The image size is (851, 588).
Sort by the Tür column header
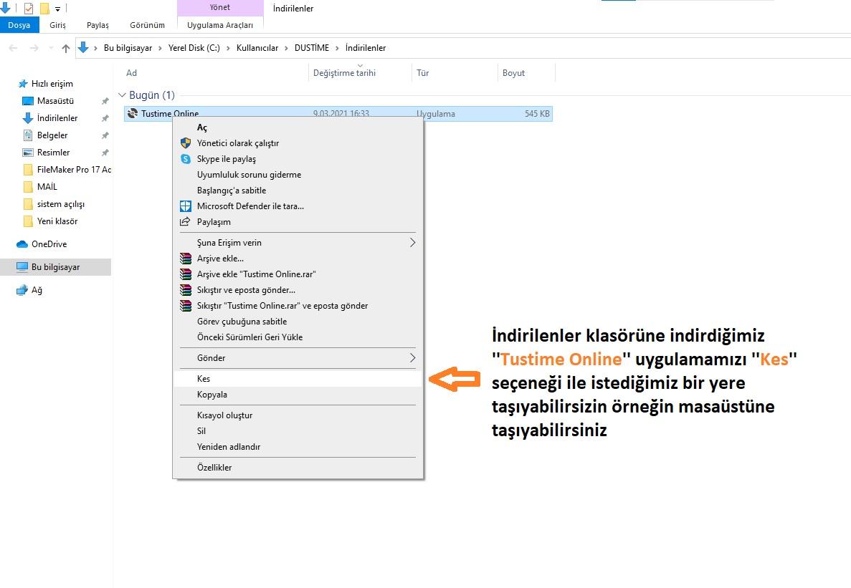tap(455, 73)
